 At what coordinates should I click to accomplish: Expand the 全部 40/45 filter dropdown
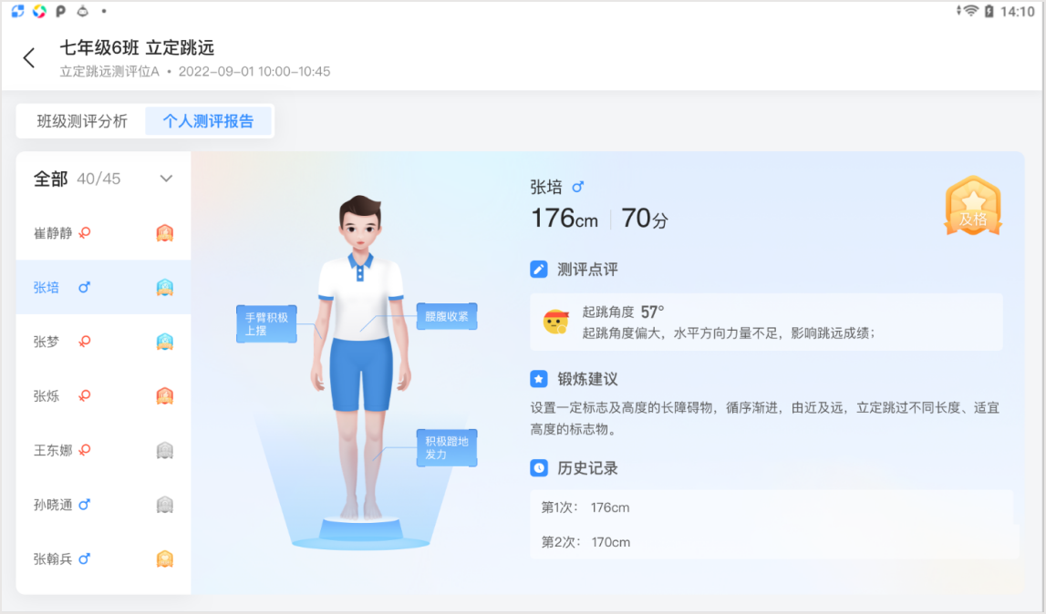click(166, 178)
